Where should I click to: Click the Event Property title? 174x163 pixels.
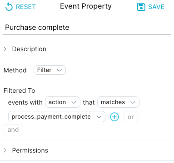click(x=86, y=6)
